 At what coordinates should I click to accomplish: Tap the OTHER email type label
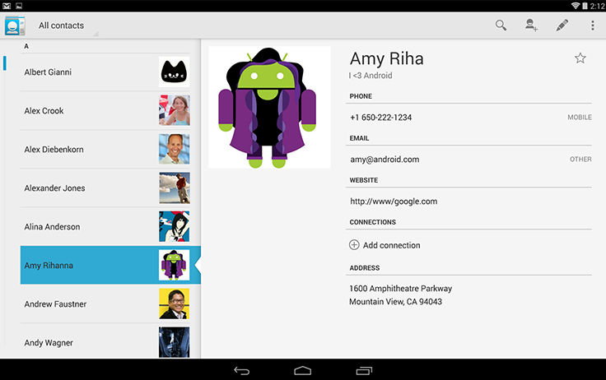click(x=580, y=159)
